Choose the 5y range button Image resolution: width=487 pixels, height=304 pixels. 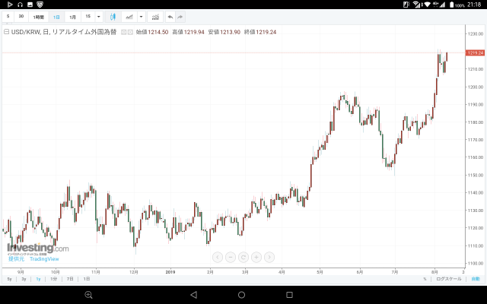pos(9,279)
